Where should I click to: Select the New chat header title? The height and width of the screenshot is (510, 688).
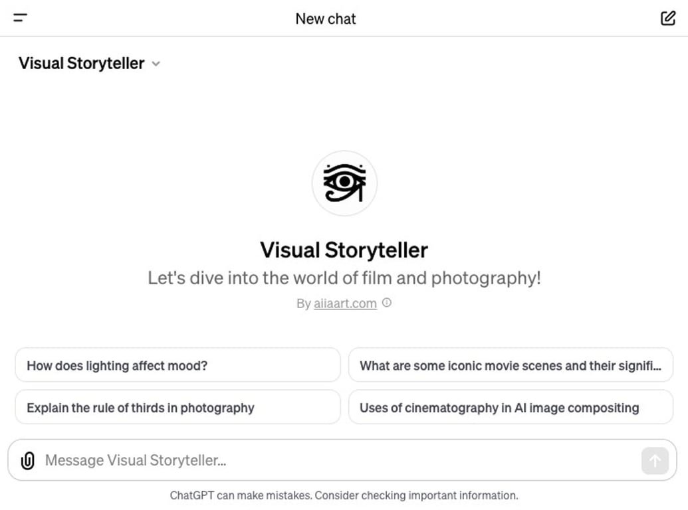click(325, 19)
